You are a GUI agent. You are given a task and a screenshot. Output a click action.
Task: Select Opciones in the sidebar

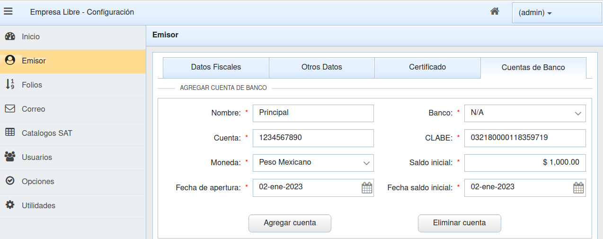(x=38, y=181)
